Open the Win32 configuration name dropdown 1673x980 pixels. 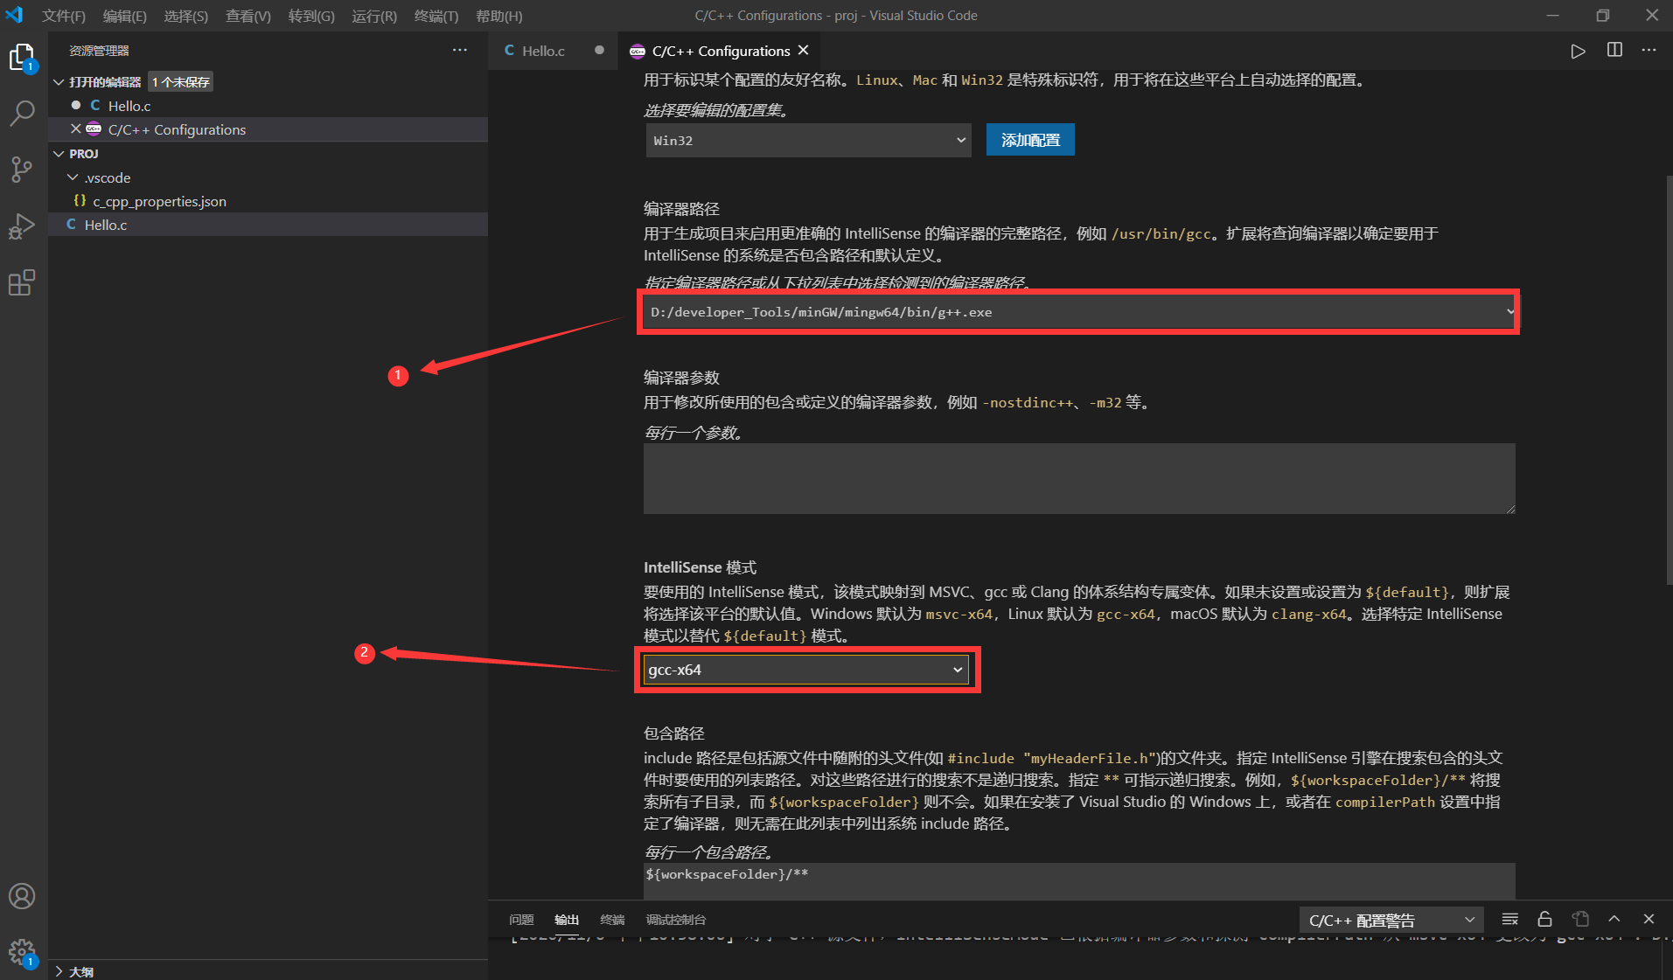pos(808,140)
